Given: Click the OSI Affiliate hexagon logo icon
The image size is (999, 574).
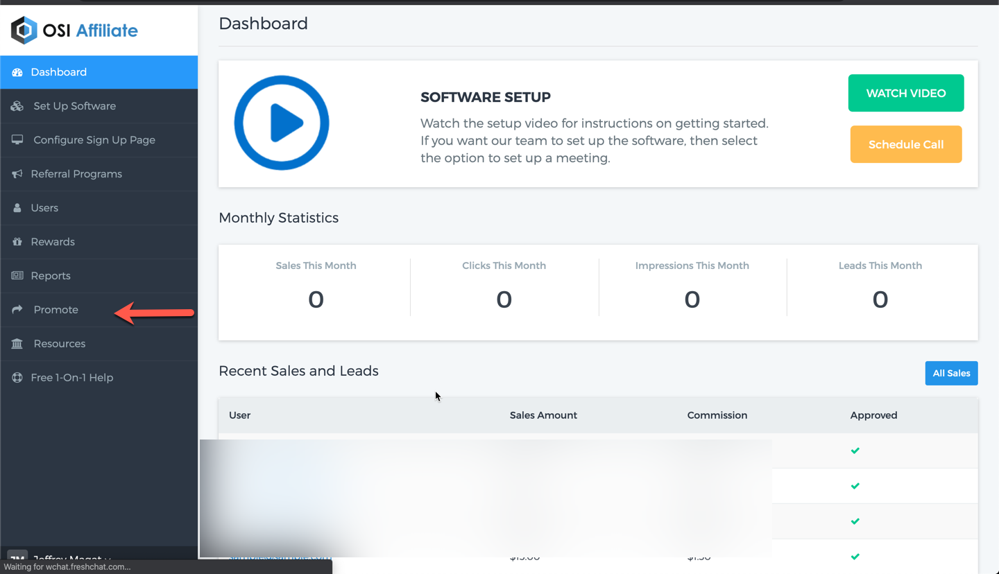Looking at the screenshot, I should tap(24, 31).
